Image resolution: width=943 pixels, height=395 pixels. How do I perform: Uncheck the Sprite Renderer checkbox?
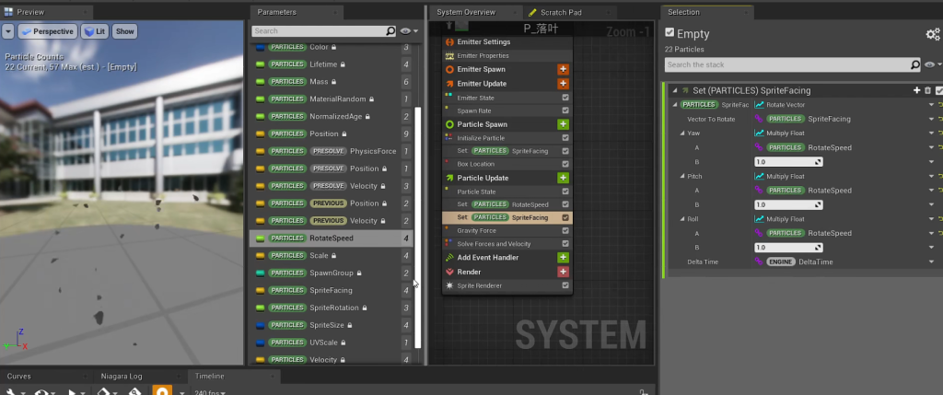coord(565,285)
